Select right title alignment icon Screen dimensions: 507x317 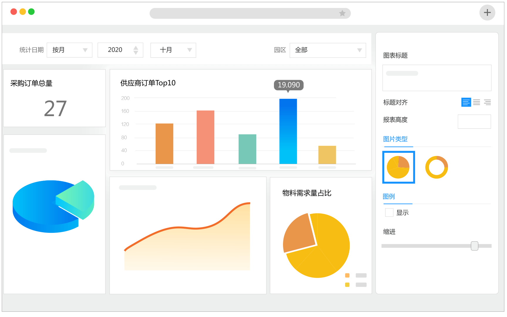pyautogui.click(x=487, y=102)
